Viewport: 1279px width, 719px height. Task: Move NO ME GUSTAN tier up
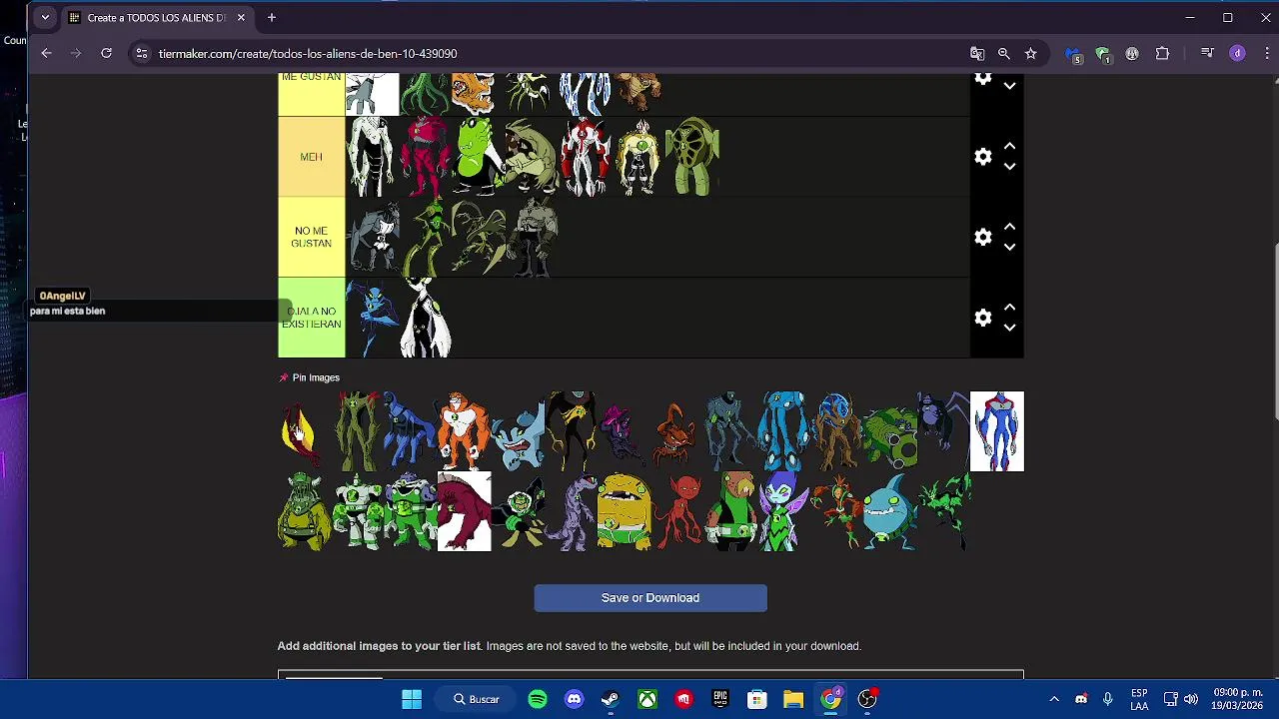[1009, 227]
